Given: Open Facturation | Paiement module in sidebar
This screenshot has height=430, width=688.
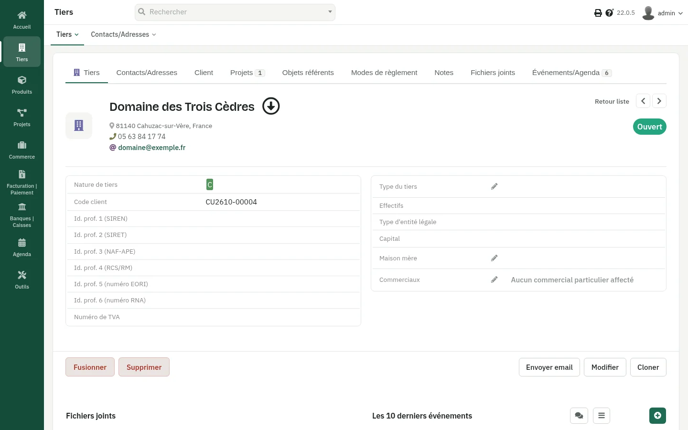Looking at the screenshot, I should click(22, 183).
